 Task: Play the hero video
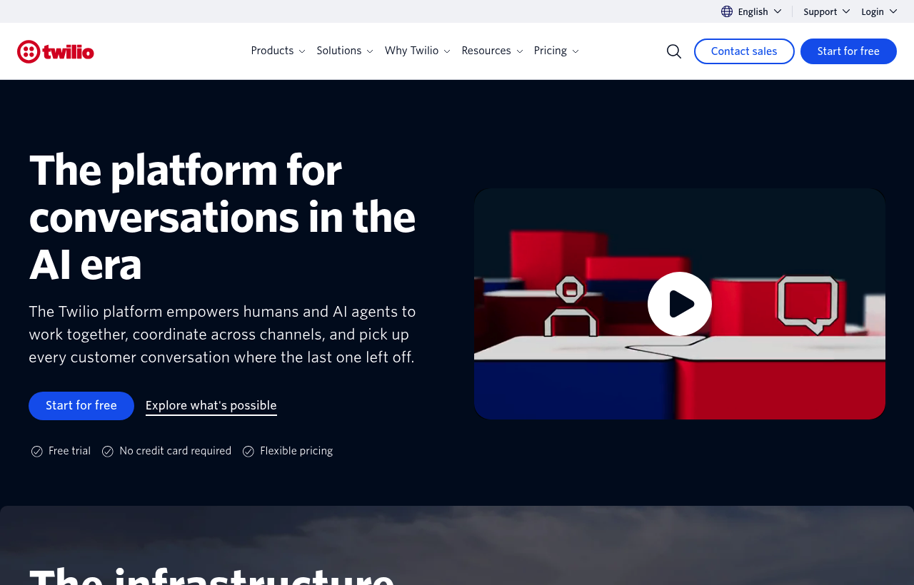click(680, 304)
